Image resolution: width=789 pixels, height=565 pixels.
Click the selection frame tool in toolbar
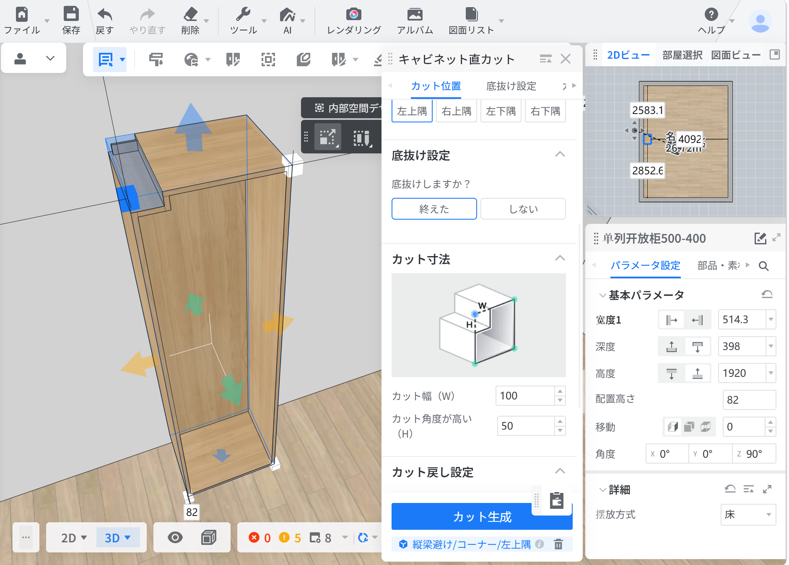tap(268, 60)
